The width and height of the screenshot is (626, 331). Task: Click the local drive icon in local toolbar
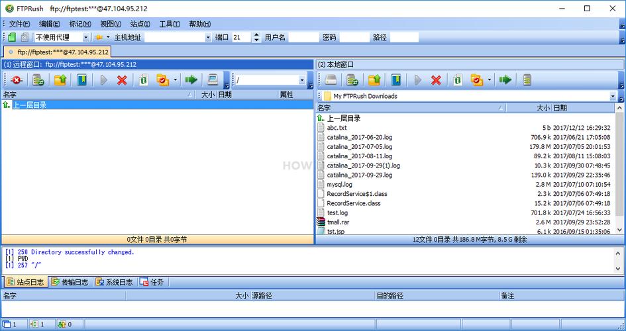click(331, 80)
